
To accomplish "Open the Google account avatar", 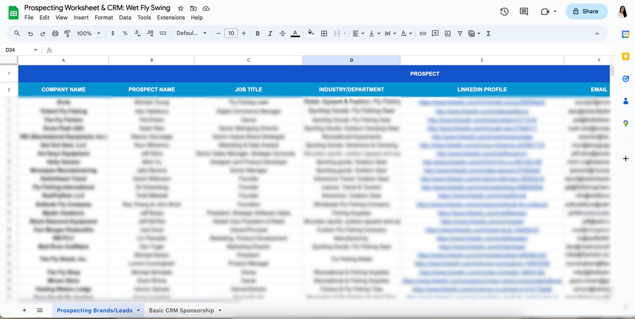I will pyautogui.click(x=622, y=12).
